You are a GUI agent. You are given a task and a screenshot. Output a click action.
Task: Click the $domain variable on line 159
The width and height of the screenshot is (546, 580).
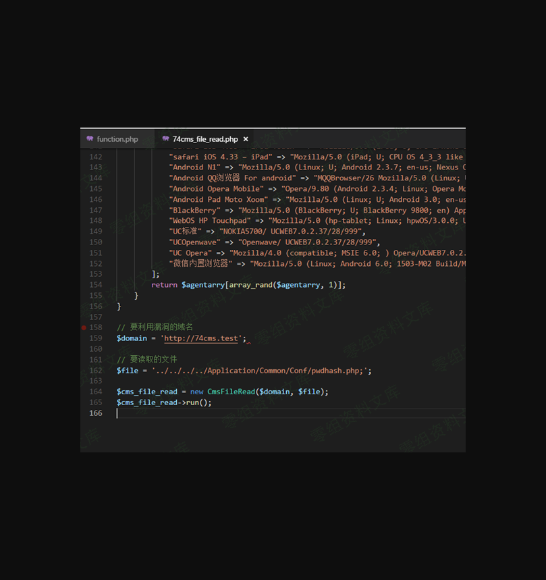coord(132,338)
